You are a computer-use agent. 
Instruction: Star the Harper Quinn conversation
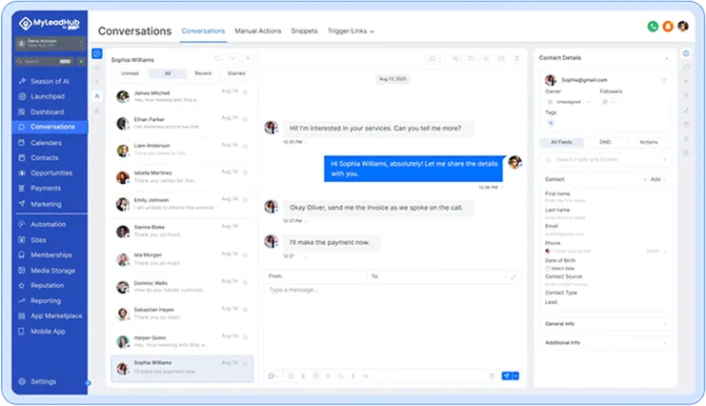246,336
